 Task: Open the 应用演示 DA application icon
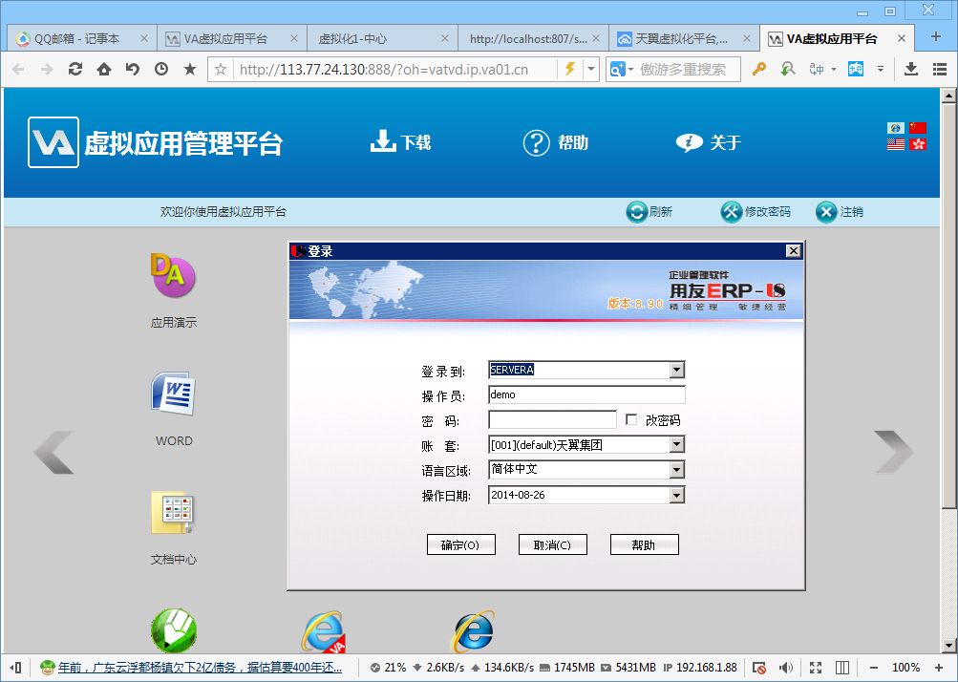tap(173, 276)
